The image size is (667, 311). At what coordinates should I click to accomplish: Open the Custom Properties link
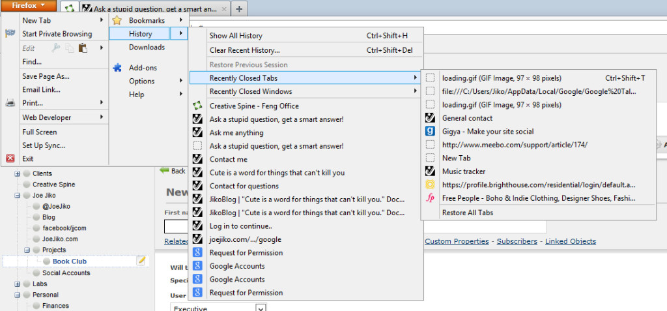pyautogui.click(x=457, y=241)
